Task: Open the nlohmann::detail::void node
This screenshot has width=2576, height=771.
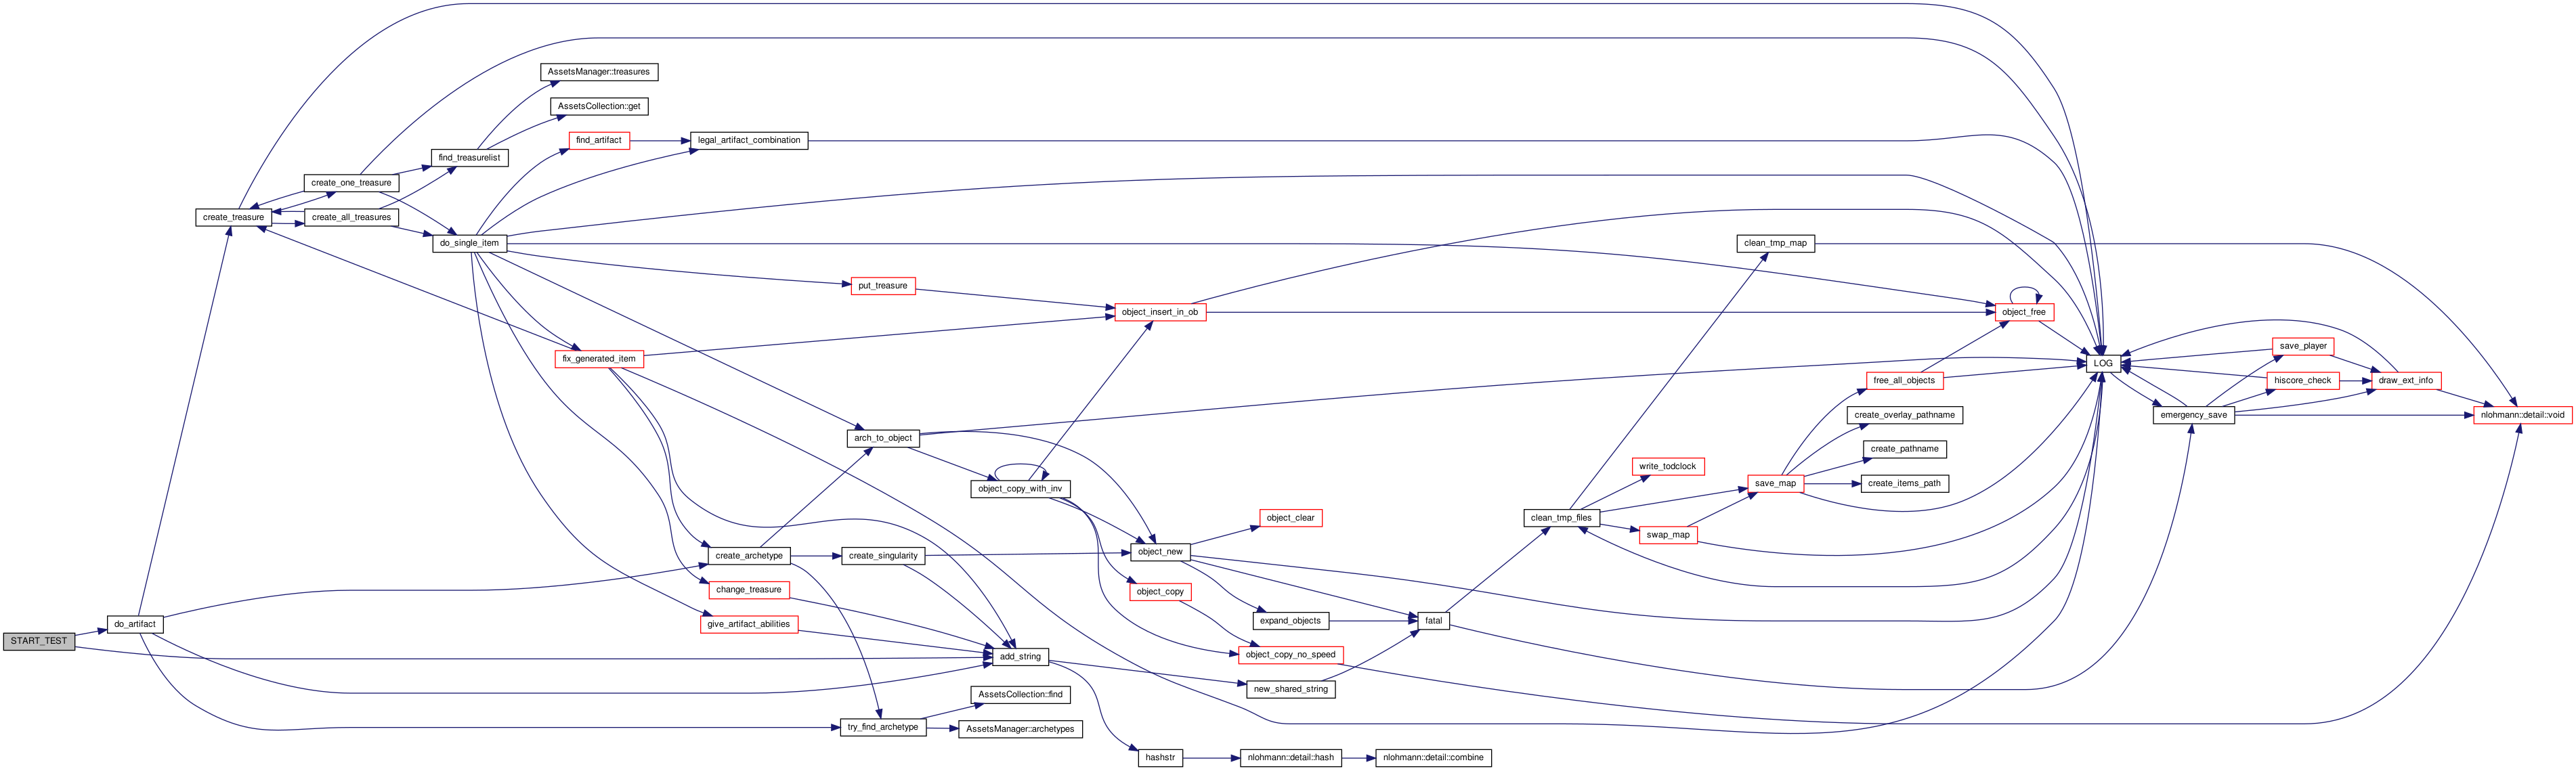Action: point(2522,415)
